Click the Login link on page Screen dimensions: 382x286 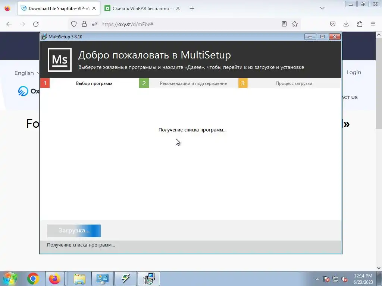coord(354,72)
